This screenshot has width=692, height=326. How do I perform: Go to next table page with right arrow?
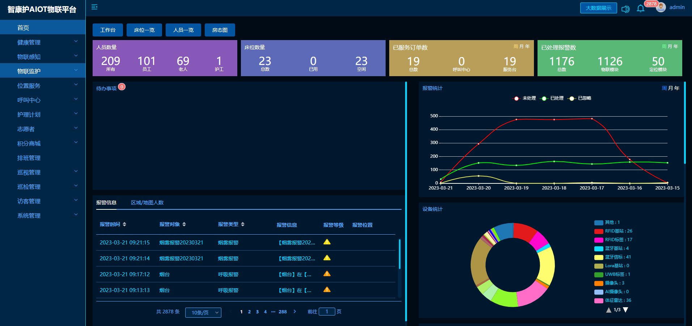pyautogui.click(x=295, y=312)
